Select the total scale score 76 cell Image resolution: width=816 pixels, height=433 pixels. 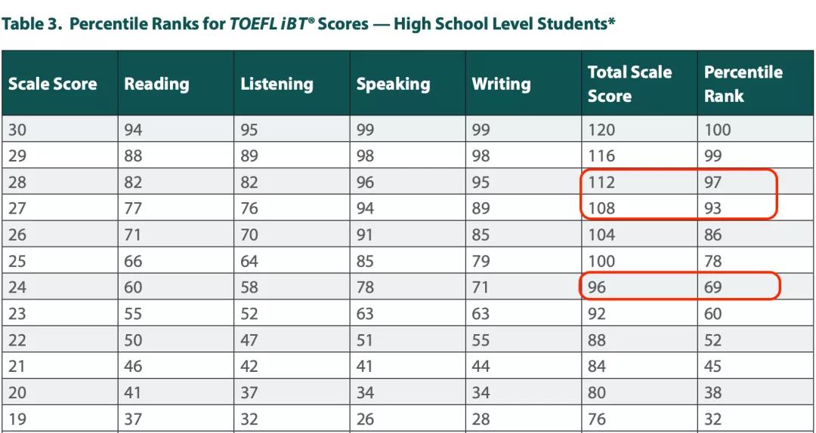[597, 419]
